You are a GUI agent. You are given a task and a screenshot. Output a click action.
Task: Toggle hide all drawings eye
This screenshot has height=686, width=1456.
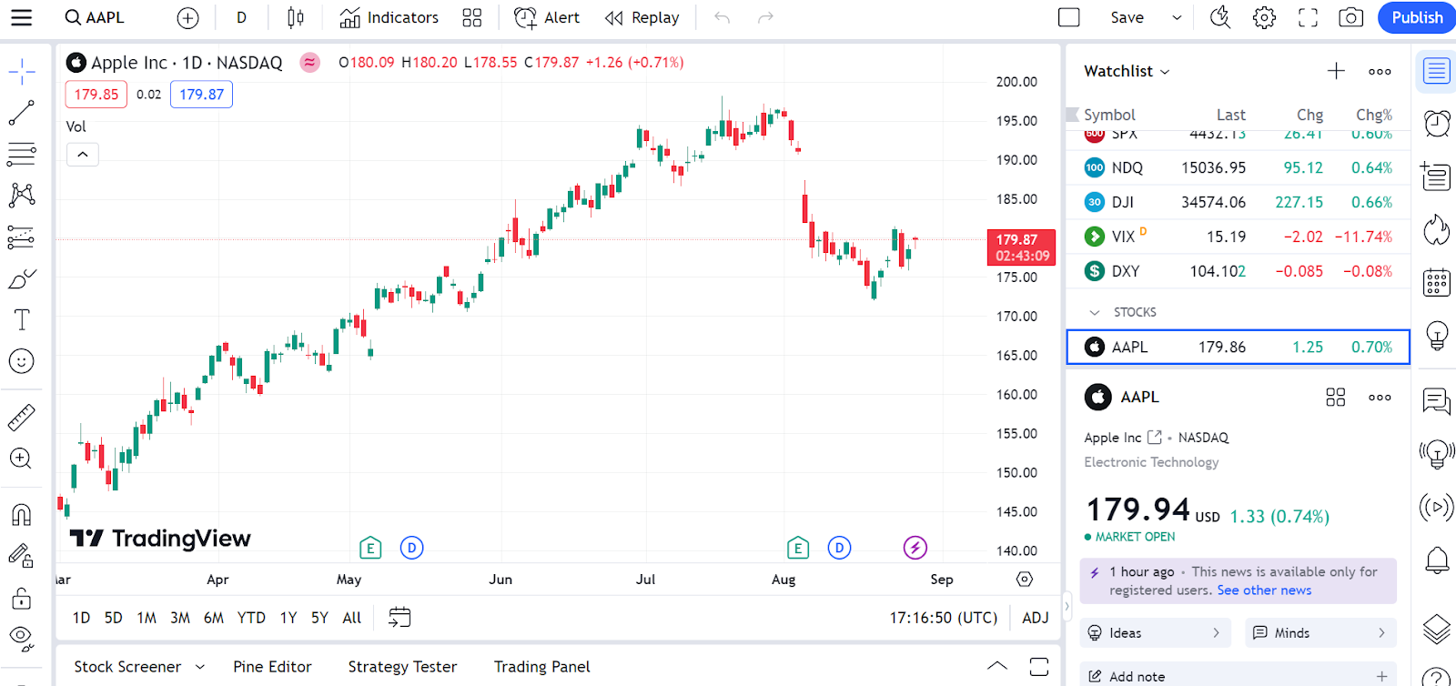coord(22,639)
